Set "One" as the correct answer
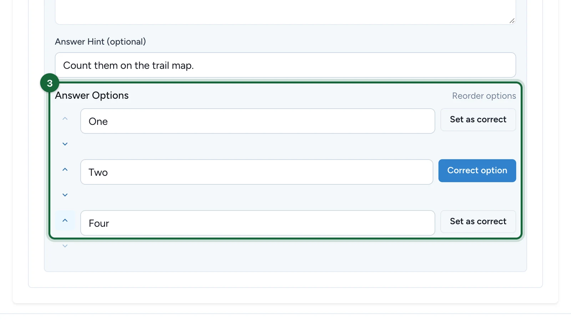Image resolution: width=571 pixels, height=321 pixels. tap(478, 119)
